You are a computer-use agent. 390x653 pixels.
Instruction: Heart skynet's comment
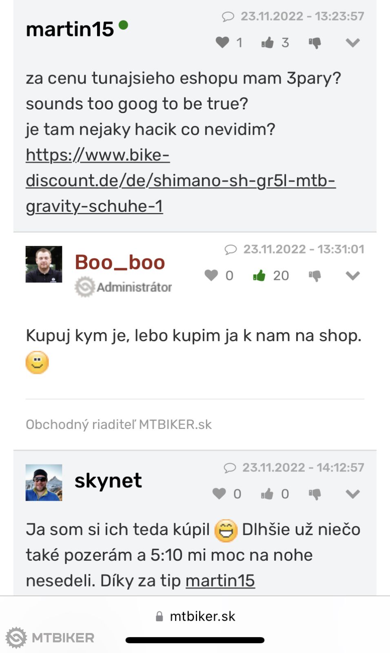[219, 494]
